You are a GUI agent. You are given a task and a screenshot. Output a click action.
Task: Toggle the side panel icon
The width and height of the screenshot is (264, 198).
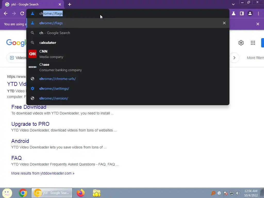click(242, 13)
